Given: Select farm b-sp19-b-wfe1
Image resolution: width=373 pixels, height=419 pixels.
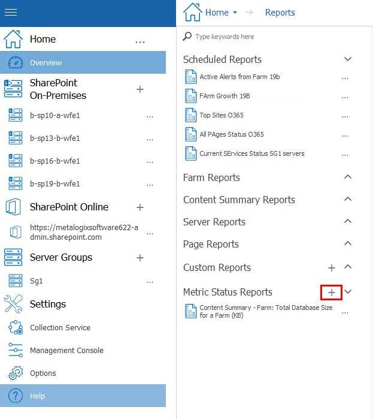Looking at the screenshot, I should (x=54, y=184).
